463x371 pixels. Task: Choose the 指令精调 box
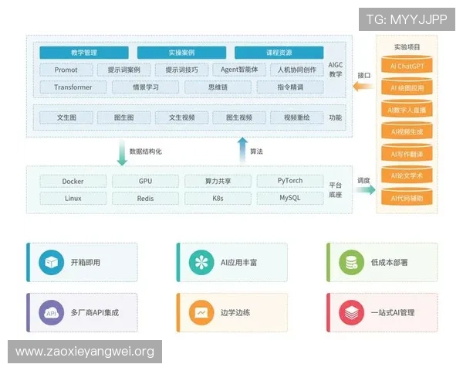[x=290, y=87]
